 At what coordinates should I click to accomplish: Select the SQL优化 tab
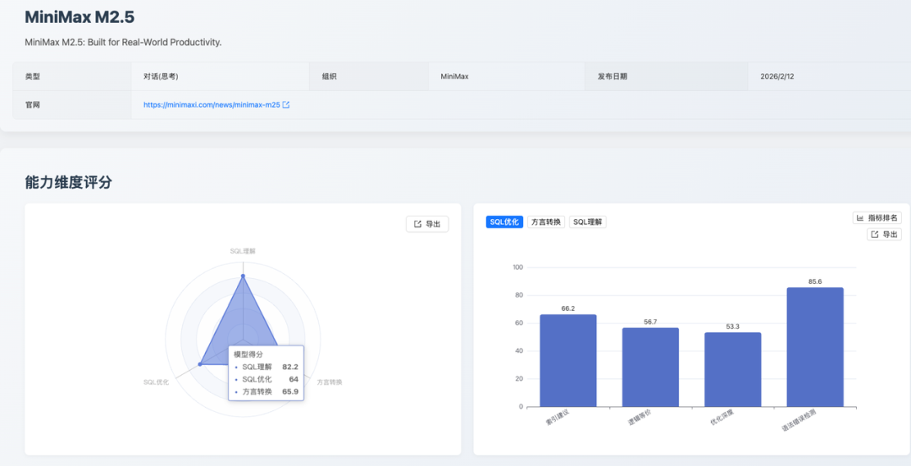(x=504, y=222)
